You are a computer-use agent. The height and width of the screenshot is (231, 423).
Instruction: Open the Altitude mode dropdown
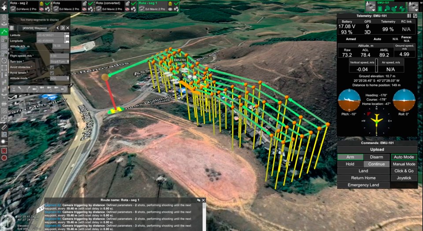(59, 78)
